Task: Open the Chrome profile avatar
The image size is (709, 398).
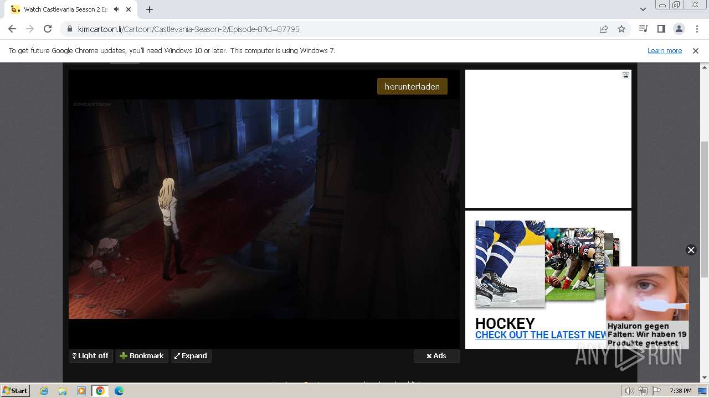Action: pyautogui.click(x=679, y=29)
